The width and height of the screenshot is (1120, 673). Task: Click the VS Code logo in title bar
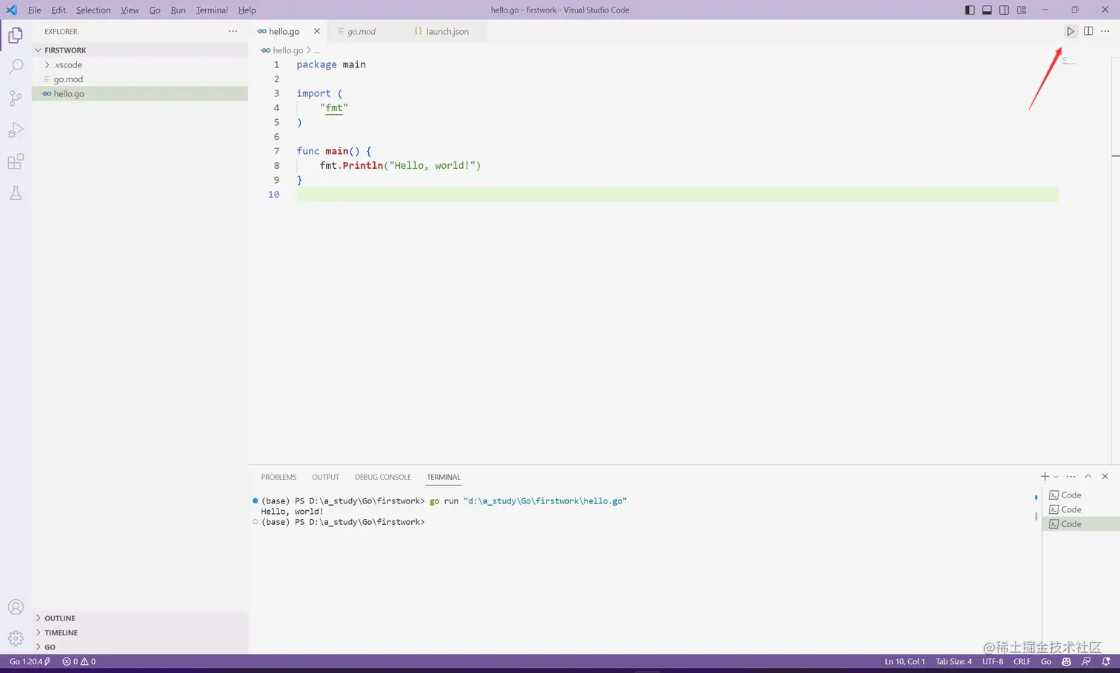(12, 10)
